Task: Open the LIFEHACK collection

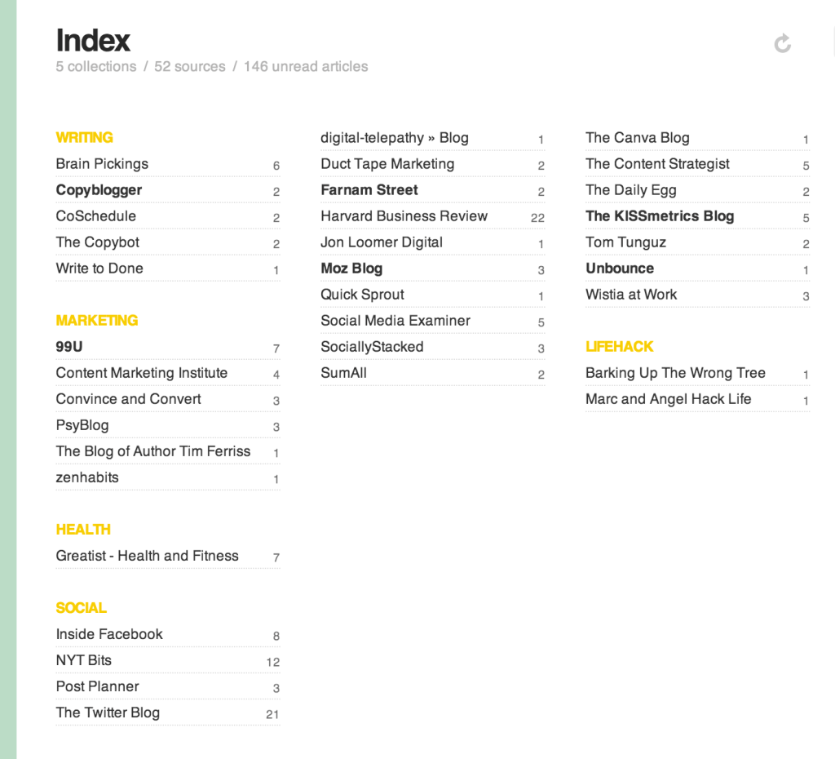Action: click(x=619, y=346)
